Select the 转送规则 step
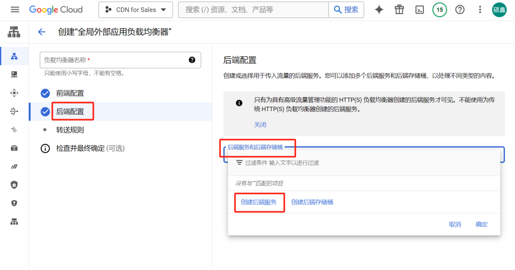 click(x=70, y=130)
